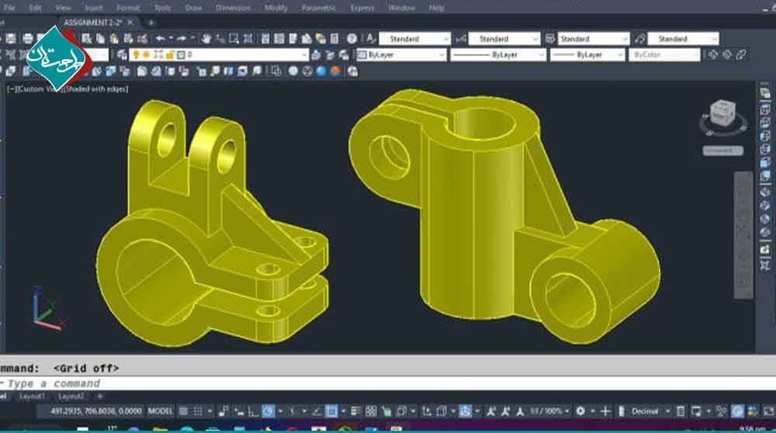Open the Text Style Standard dropdown

(414, 39)
